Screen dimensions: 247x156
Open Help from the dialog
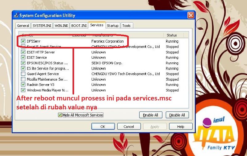(x=181, y=127)
